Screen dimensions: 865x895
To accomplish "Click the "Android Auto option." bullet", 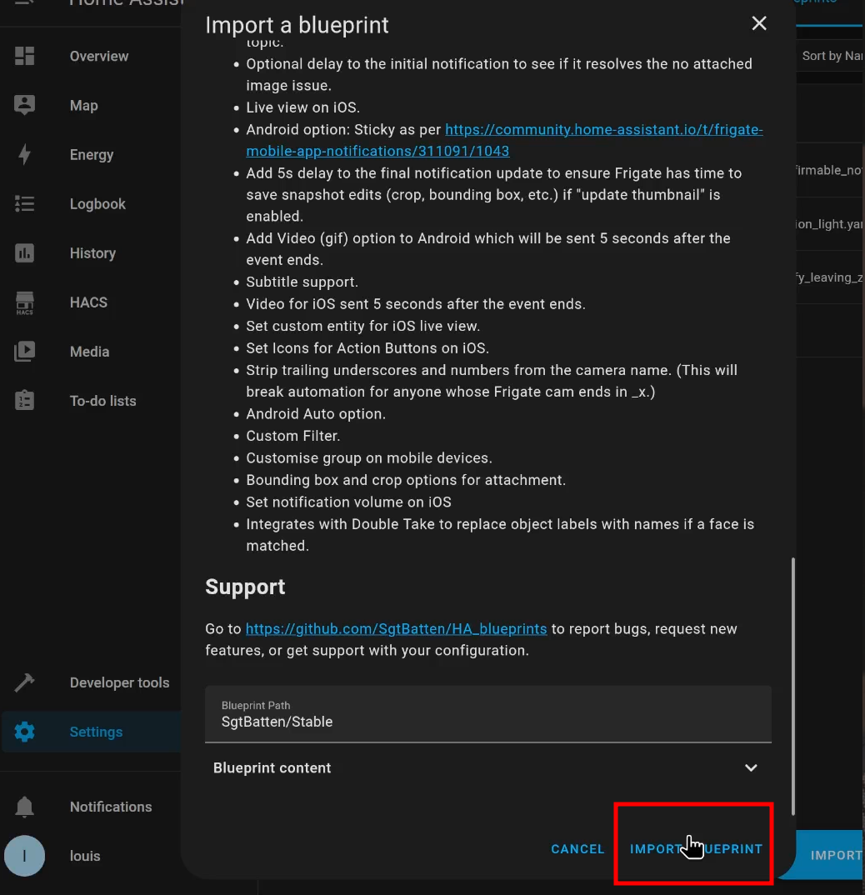I will point(316,414).
